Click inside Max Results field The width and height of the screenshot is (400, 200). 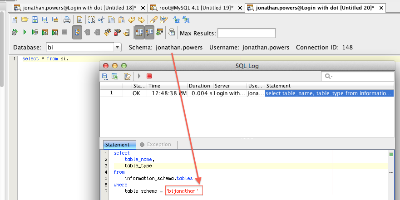(x=247, y=33)
